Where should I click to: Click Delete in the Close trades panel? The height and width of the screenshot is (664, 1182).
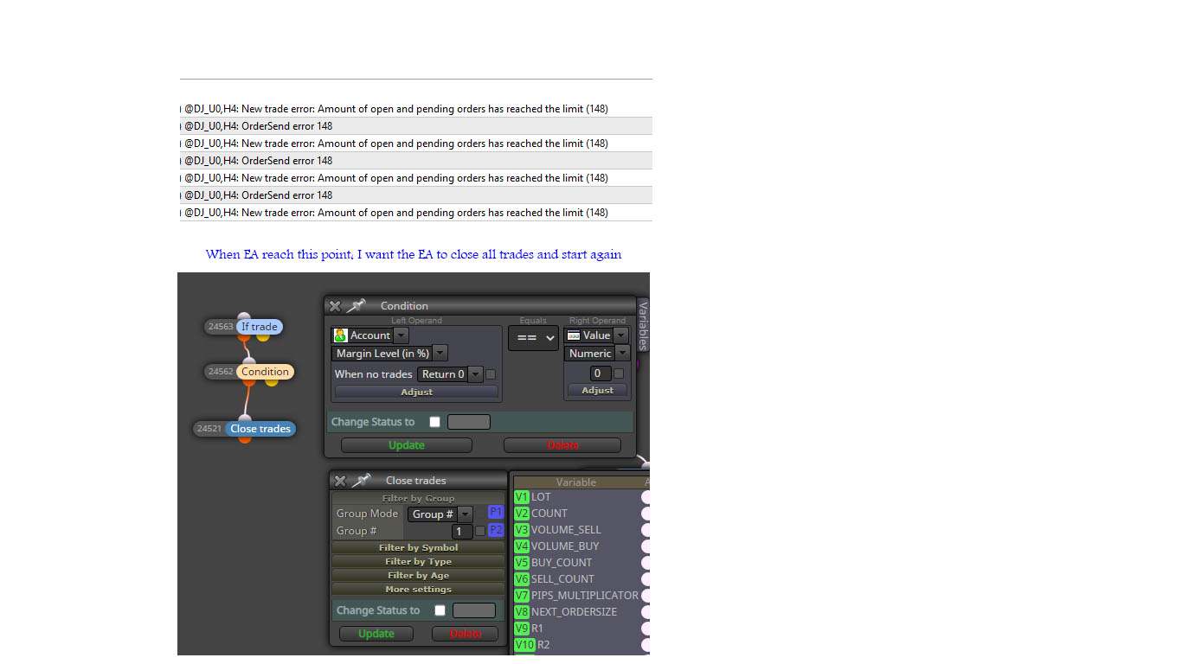click(x=466, y=634)
